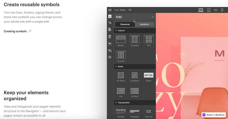The image size is (228, 119).
Task: Click the Made in Webflow badge
Action: coord(213,115)
